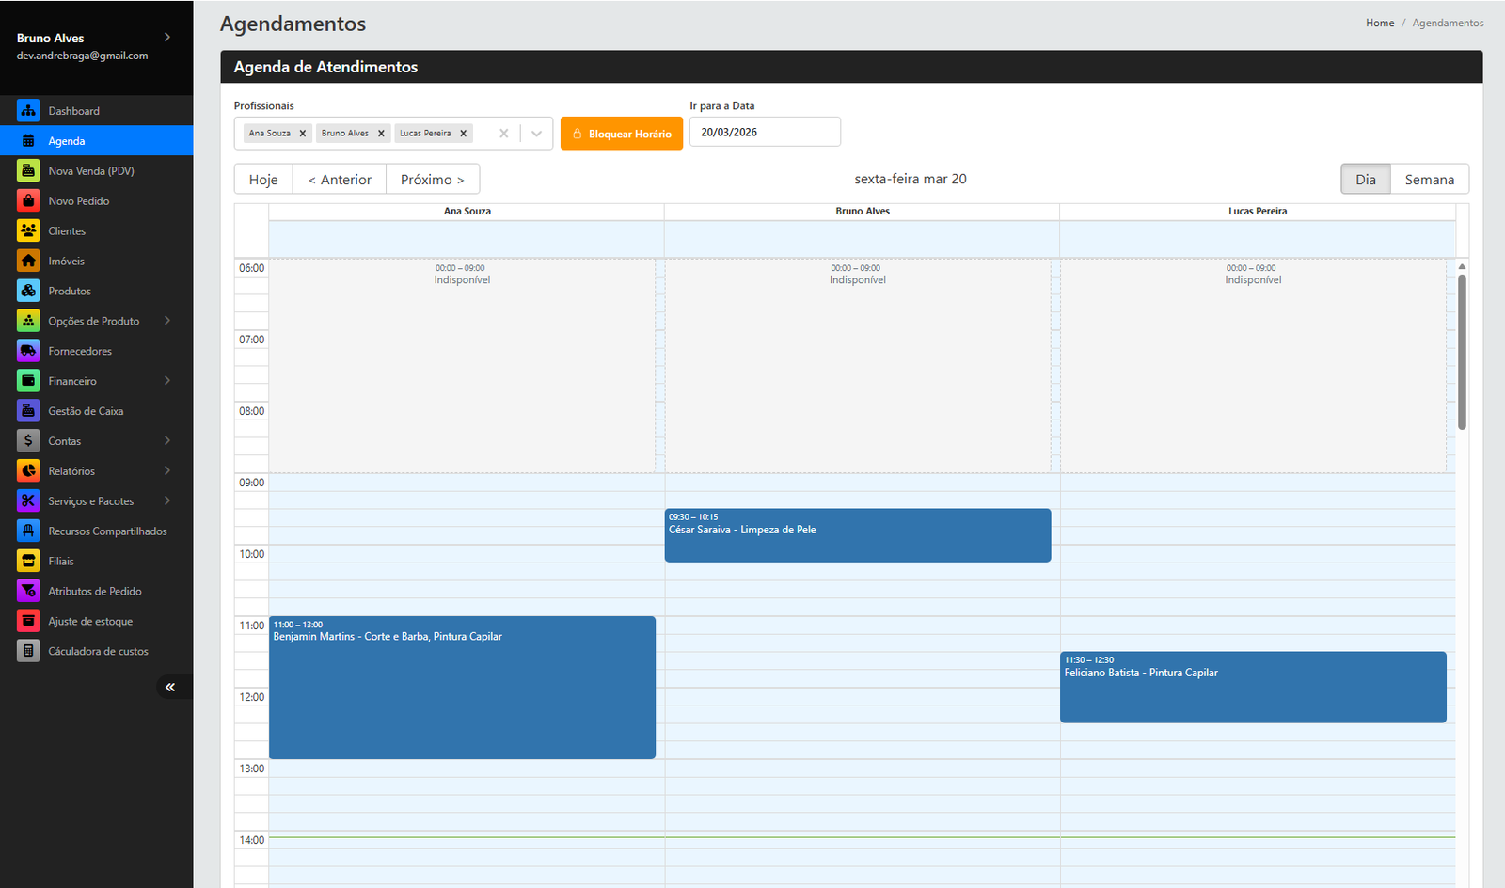Click the Fornecedores truck icon
Viewport: 1505px width, 888px height.
coord(28,352)
